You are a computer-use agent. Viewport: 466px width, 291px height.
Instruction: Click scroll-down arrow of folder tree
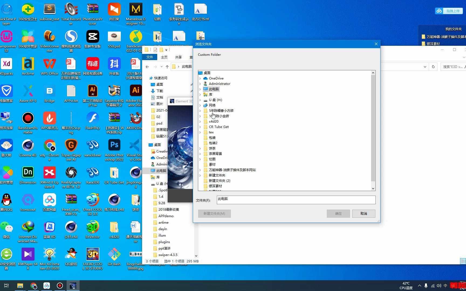[373, 189]
